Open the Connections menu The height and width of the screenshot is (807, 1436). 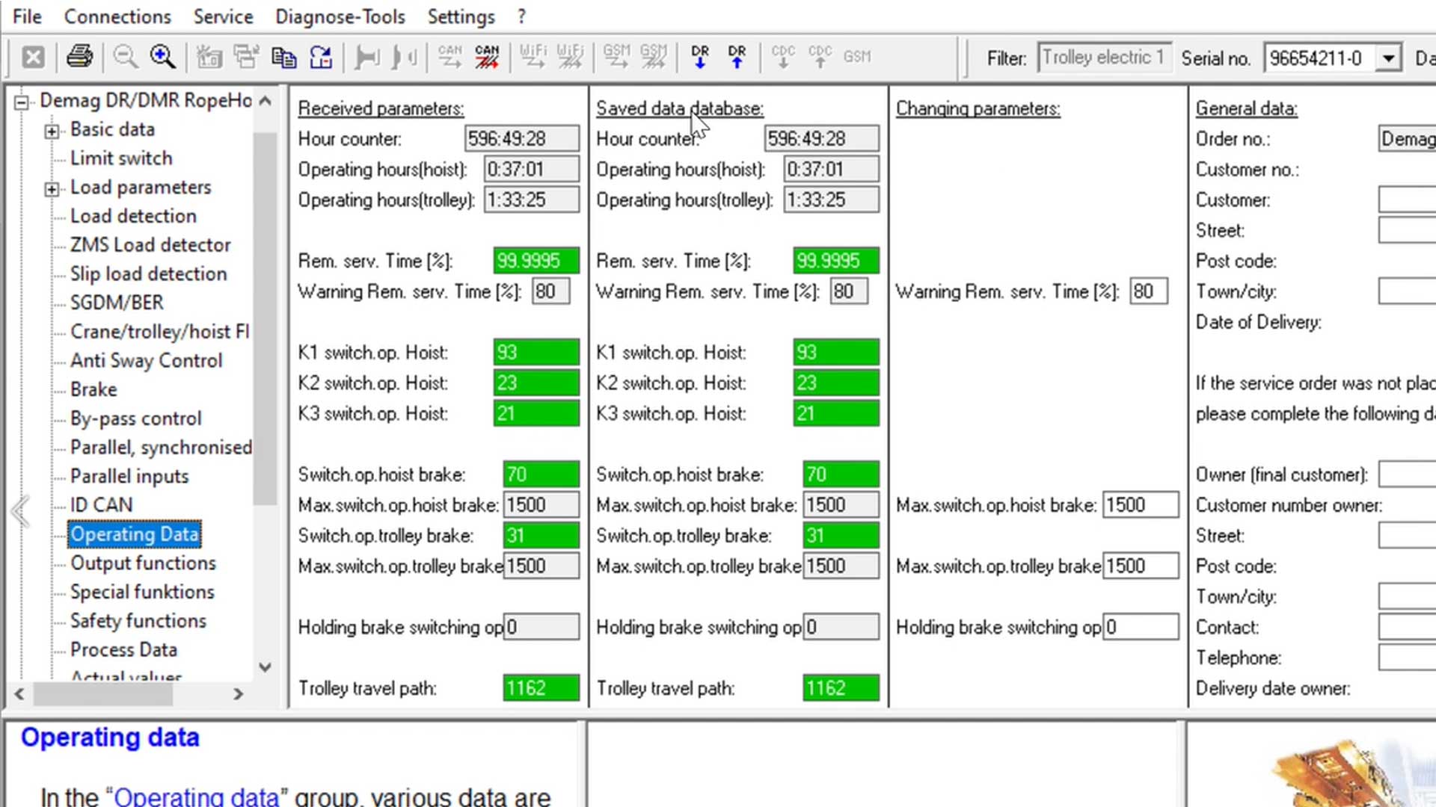[117, 16]
